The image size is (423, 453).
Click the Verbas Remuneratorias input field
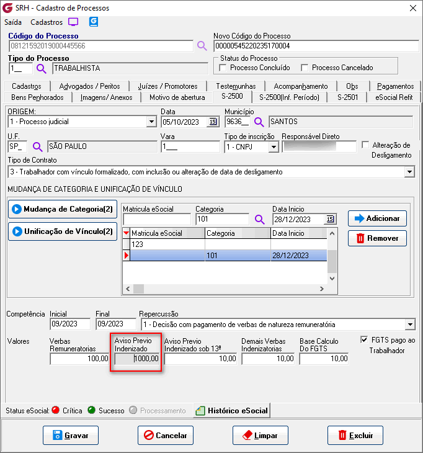(x=79, y=359)
